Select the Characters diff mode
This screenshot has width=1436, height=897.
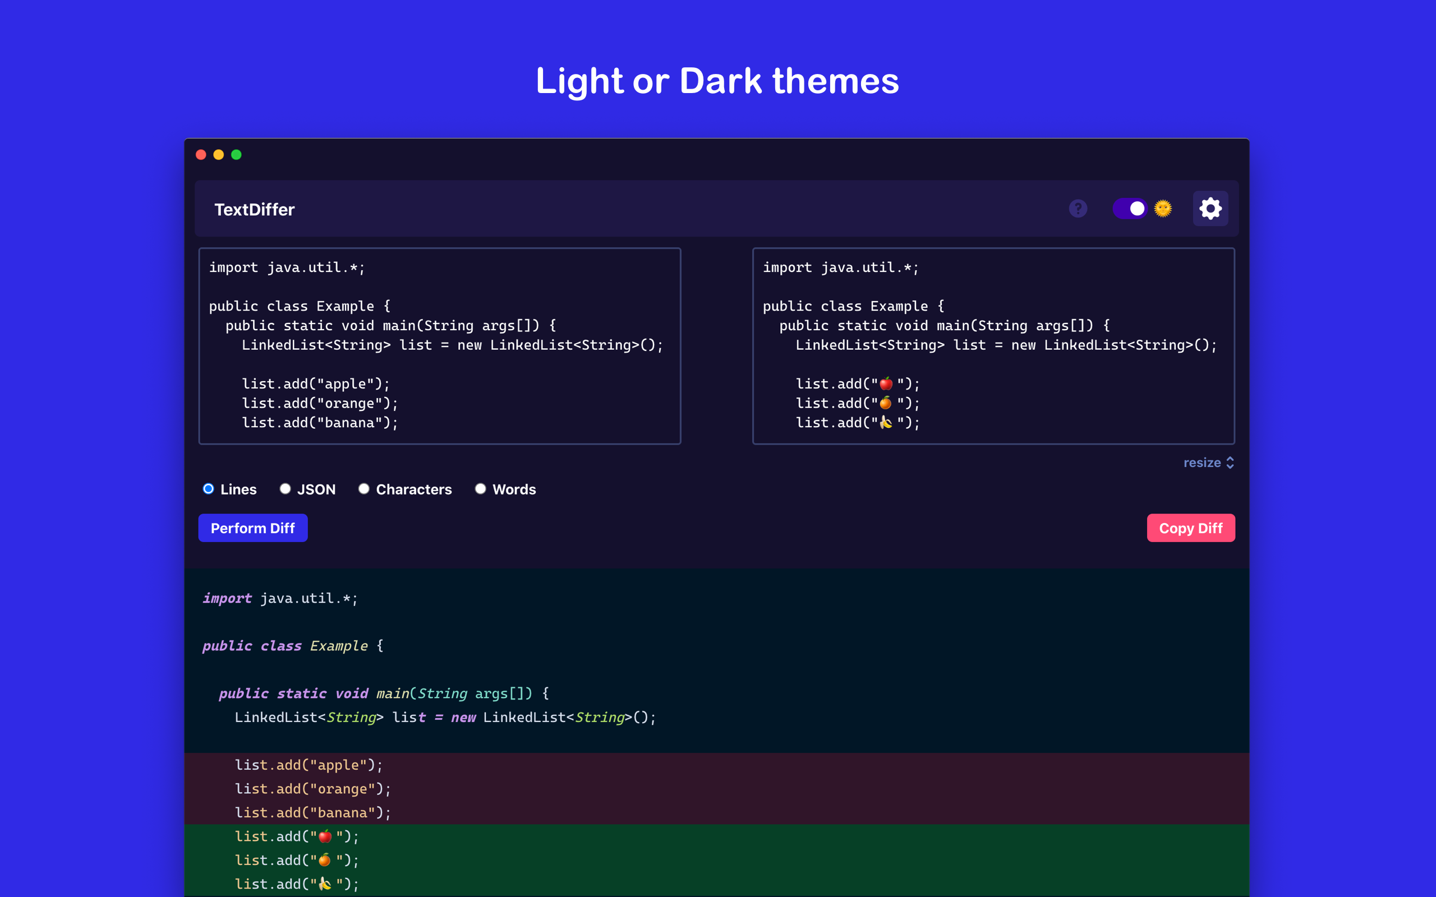(x=365, y=489)
